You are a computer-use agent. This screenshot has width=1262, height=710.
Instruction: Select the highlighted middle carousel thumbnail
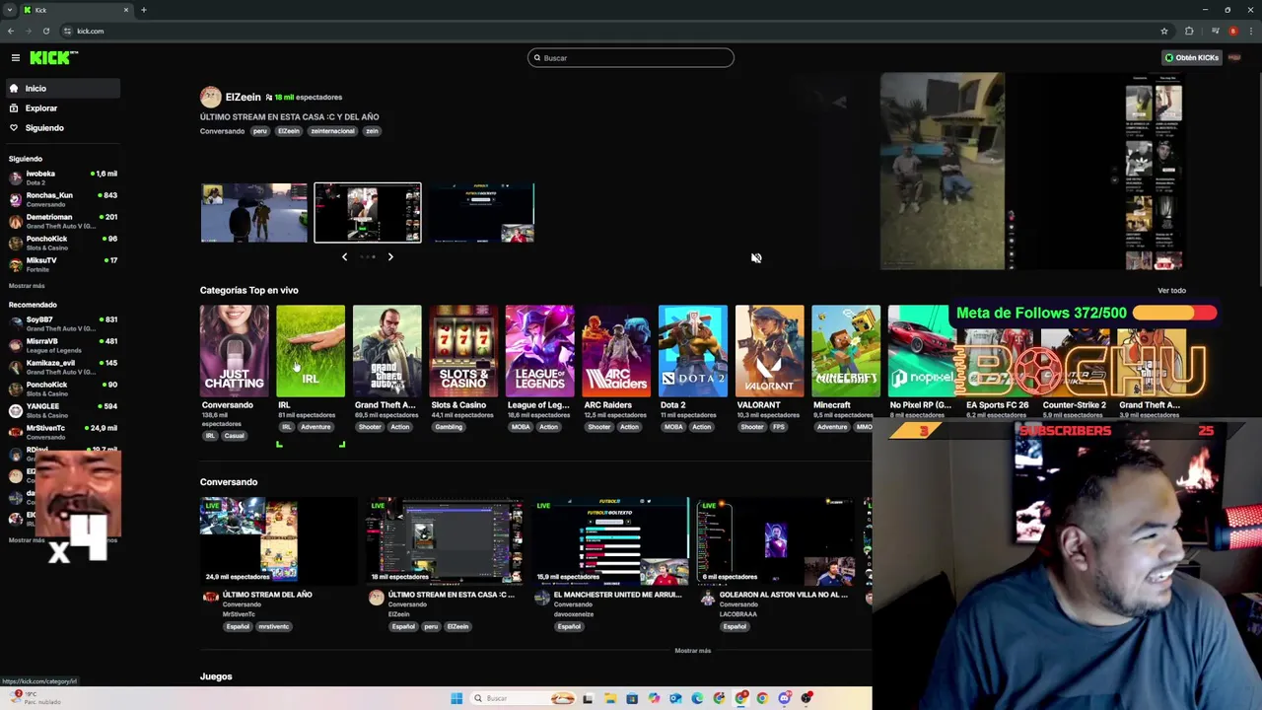click(368, 213)
